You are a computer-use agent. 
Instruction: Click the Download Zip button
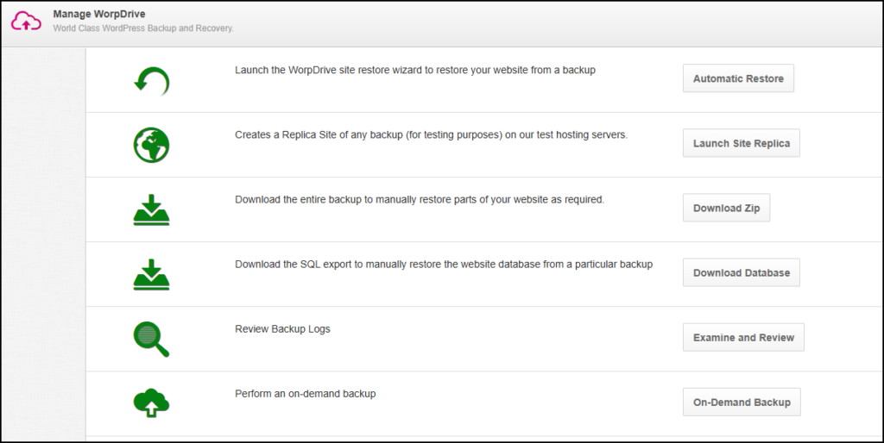point(726,208)
